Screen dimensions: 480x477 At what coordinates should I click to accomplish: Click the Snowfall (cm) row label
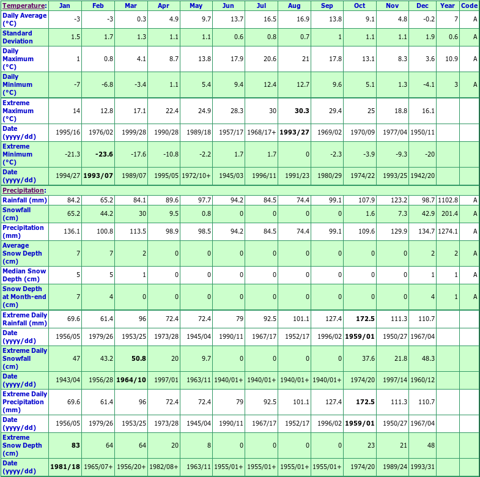tap(17, 213)
